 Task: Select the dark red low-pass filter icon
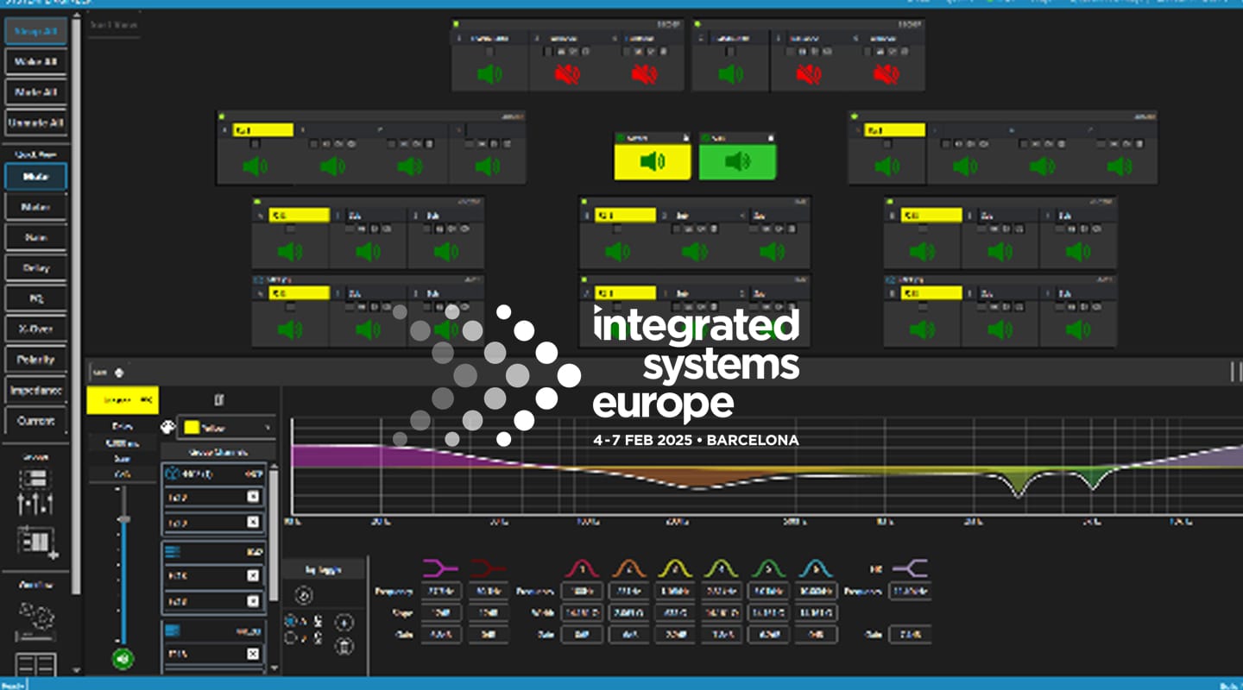click(x=488, y=568)
